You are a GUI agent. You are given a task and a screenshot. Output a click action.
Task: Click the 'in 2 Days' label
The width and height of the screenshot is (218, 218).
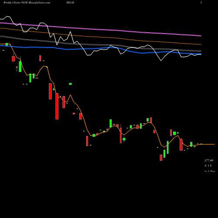[210, 171]
